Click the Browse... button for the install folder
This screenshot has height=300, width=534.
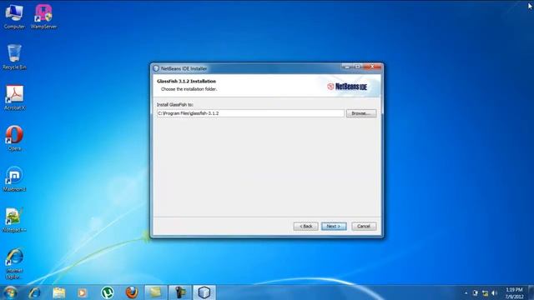[x=361, y=113]
